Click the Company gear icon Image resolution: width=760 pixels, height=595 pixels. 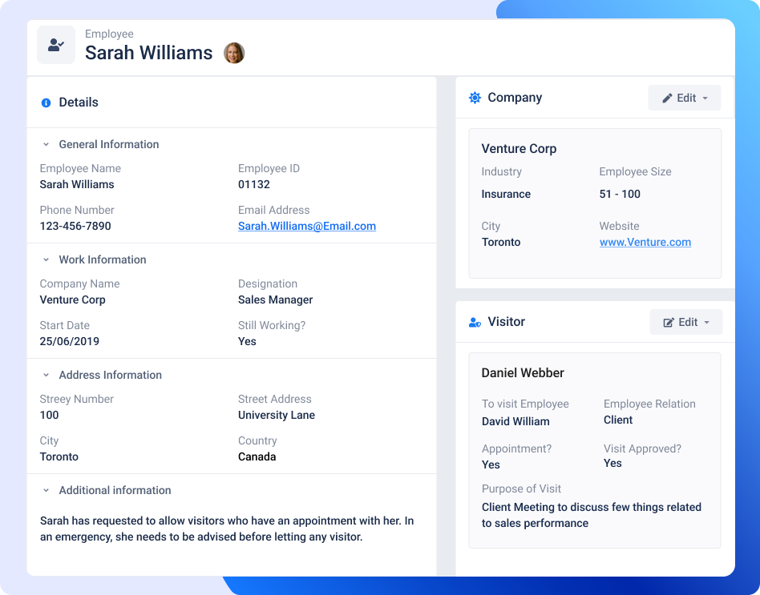click(x=475, y=98)
